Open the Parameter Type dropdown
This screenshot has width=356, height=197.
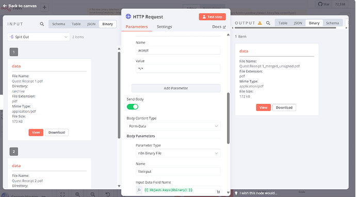coord(178,153)
